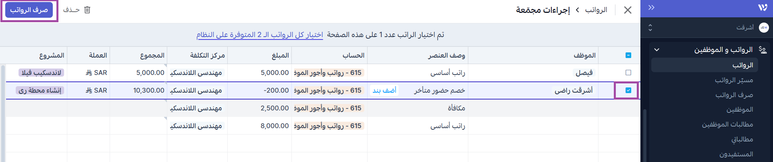773x162 pixels.
Task: Go to الموظفين sidebar item
Action: (x=740, y=110)
